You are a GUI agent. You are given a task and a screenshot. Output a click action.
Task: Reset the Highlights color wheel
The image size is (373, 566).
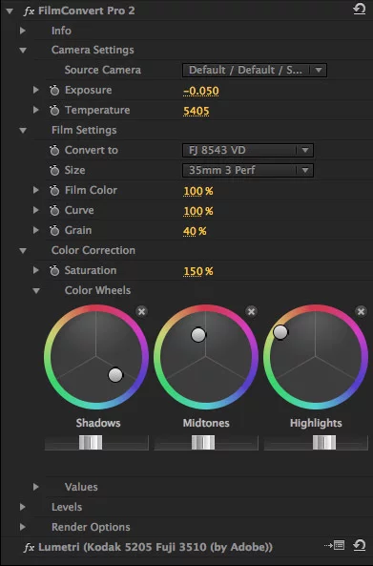coord(361,311)
